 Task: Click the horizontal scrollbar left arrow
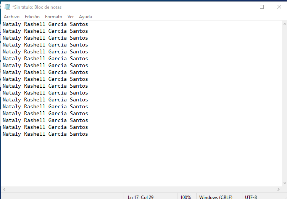[4, 189]
